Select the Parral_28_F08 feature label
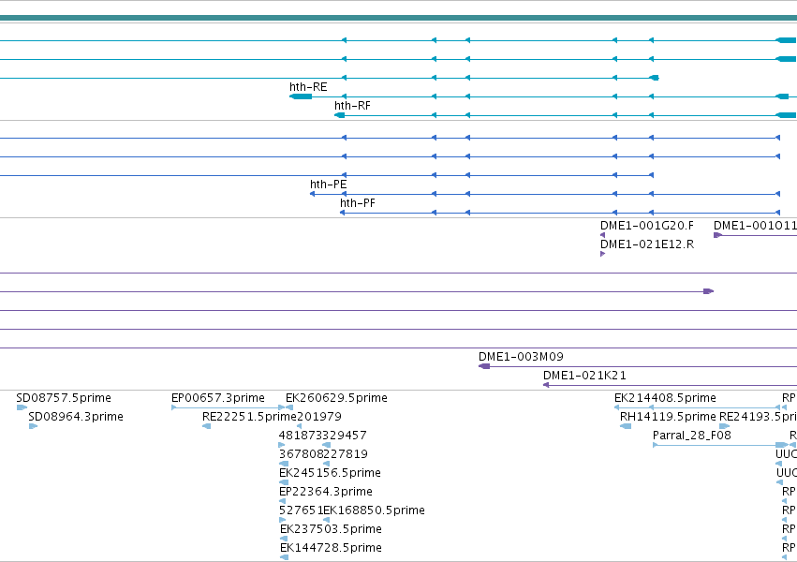797x562 pixels. 692,436
